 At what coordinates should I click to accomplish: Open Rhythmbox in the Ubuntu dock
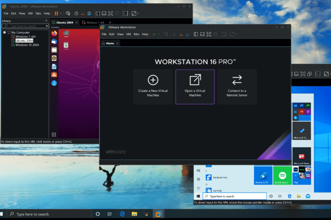coord(54,58)
